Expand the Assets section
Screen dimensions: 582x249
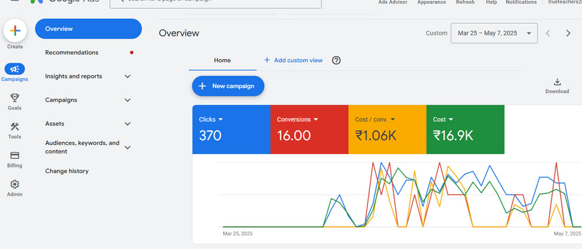(127, 124)
